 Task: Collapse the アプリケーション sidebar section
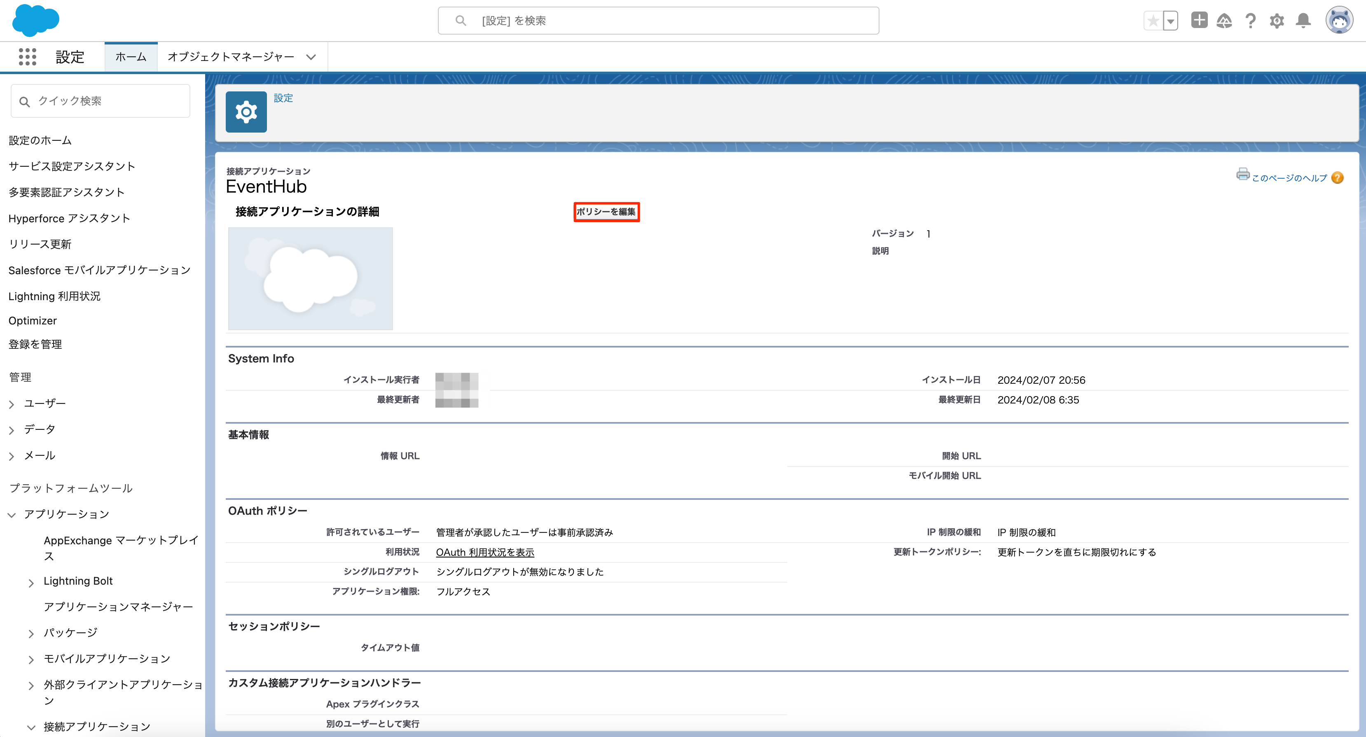pyautogui.click(x=12, y=515)
